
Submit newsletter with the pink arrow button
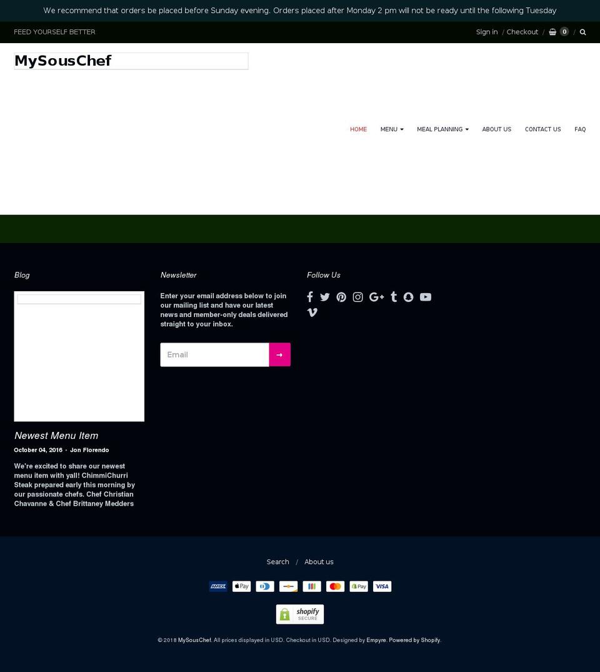[x=280, y=354]
